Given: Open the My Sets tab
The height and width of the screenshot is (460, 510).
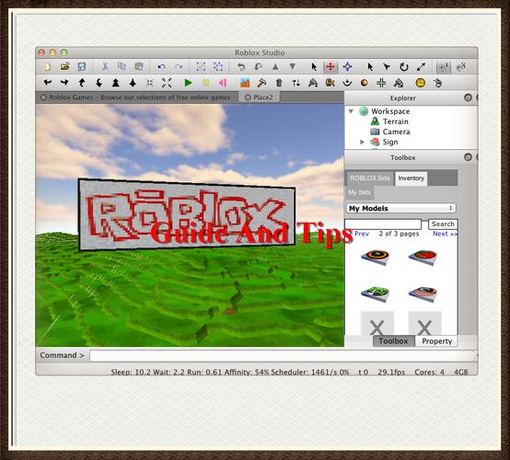Looking at the screenshot, I should pyautogui.click(x=359, y=192).
